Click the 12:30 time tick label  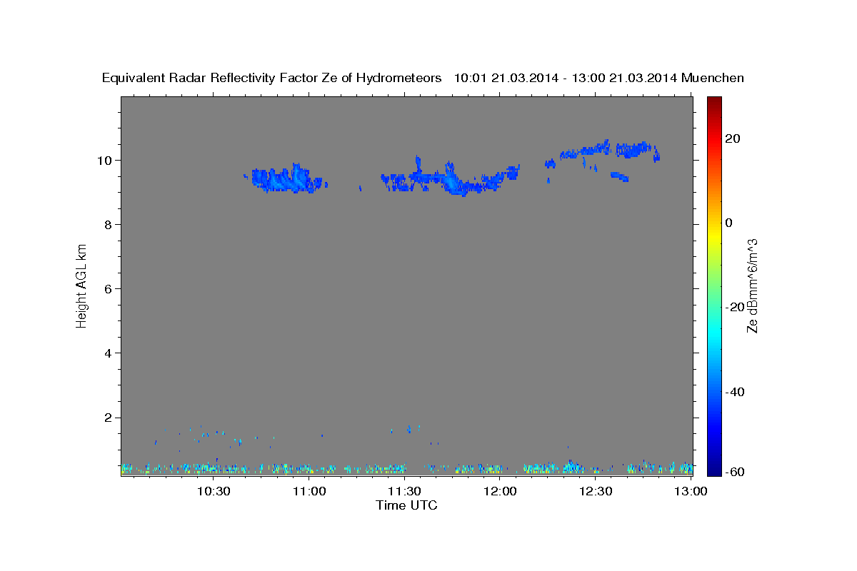595,491
